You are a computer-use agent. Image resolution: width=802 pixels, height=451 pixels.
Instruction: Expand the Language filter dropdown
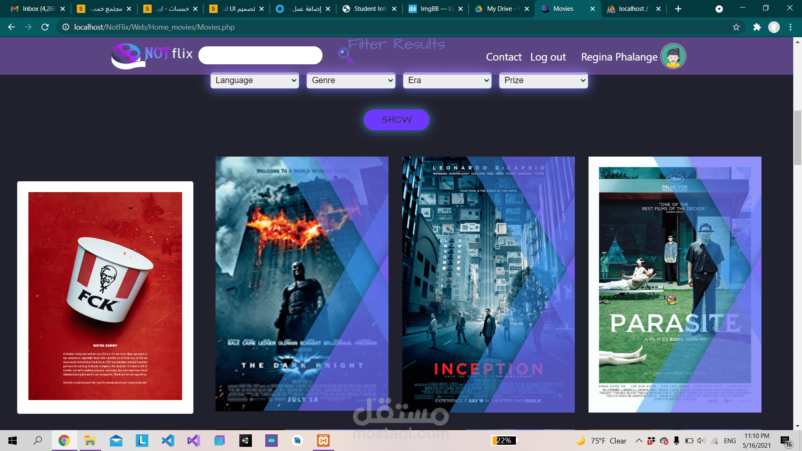point(255,80)
